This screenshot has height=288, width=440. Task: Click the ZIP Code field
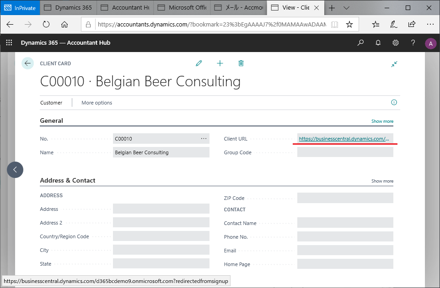pyautogui.click(x=345, y=198)
